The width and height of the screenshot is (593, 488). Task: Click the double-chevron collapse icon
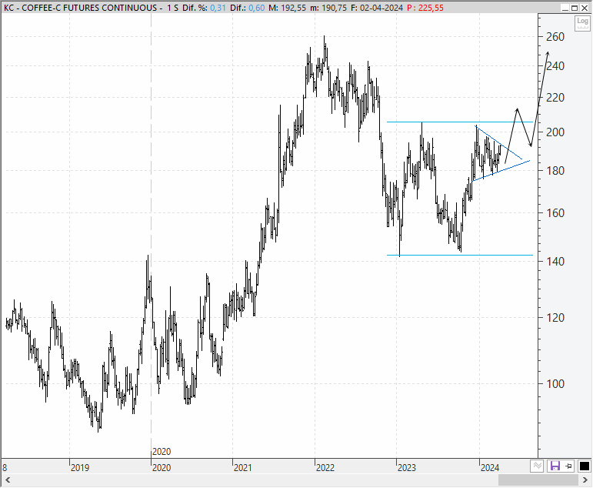click(537, 466)
